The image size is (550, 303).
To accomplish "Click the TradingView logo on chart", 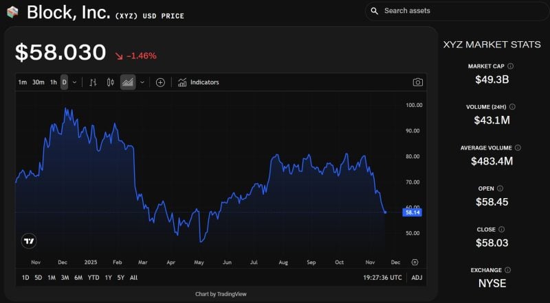I will coord(29,241).
